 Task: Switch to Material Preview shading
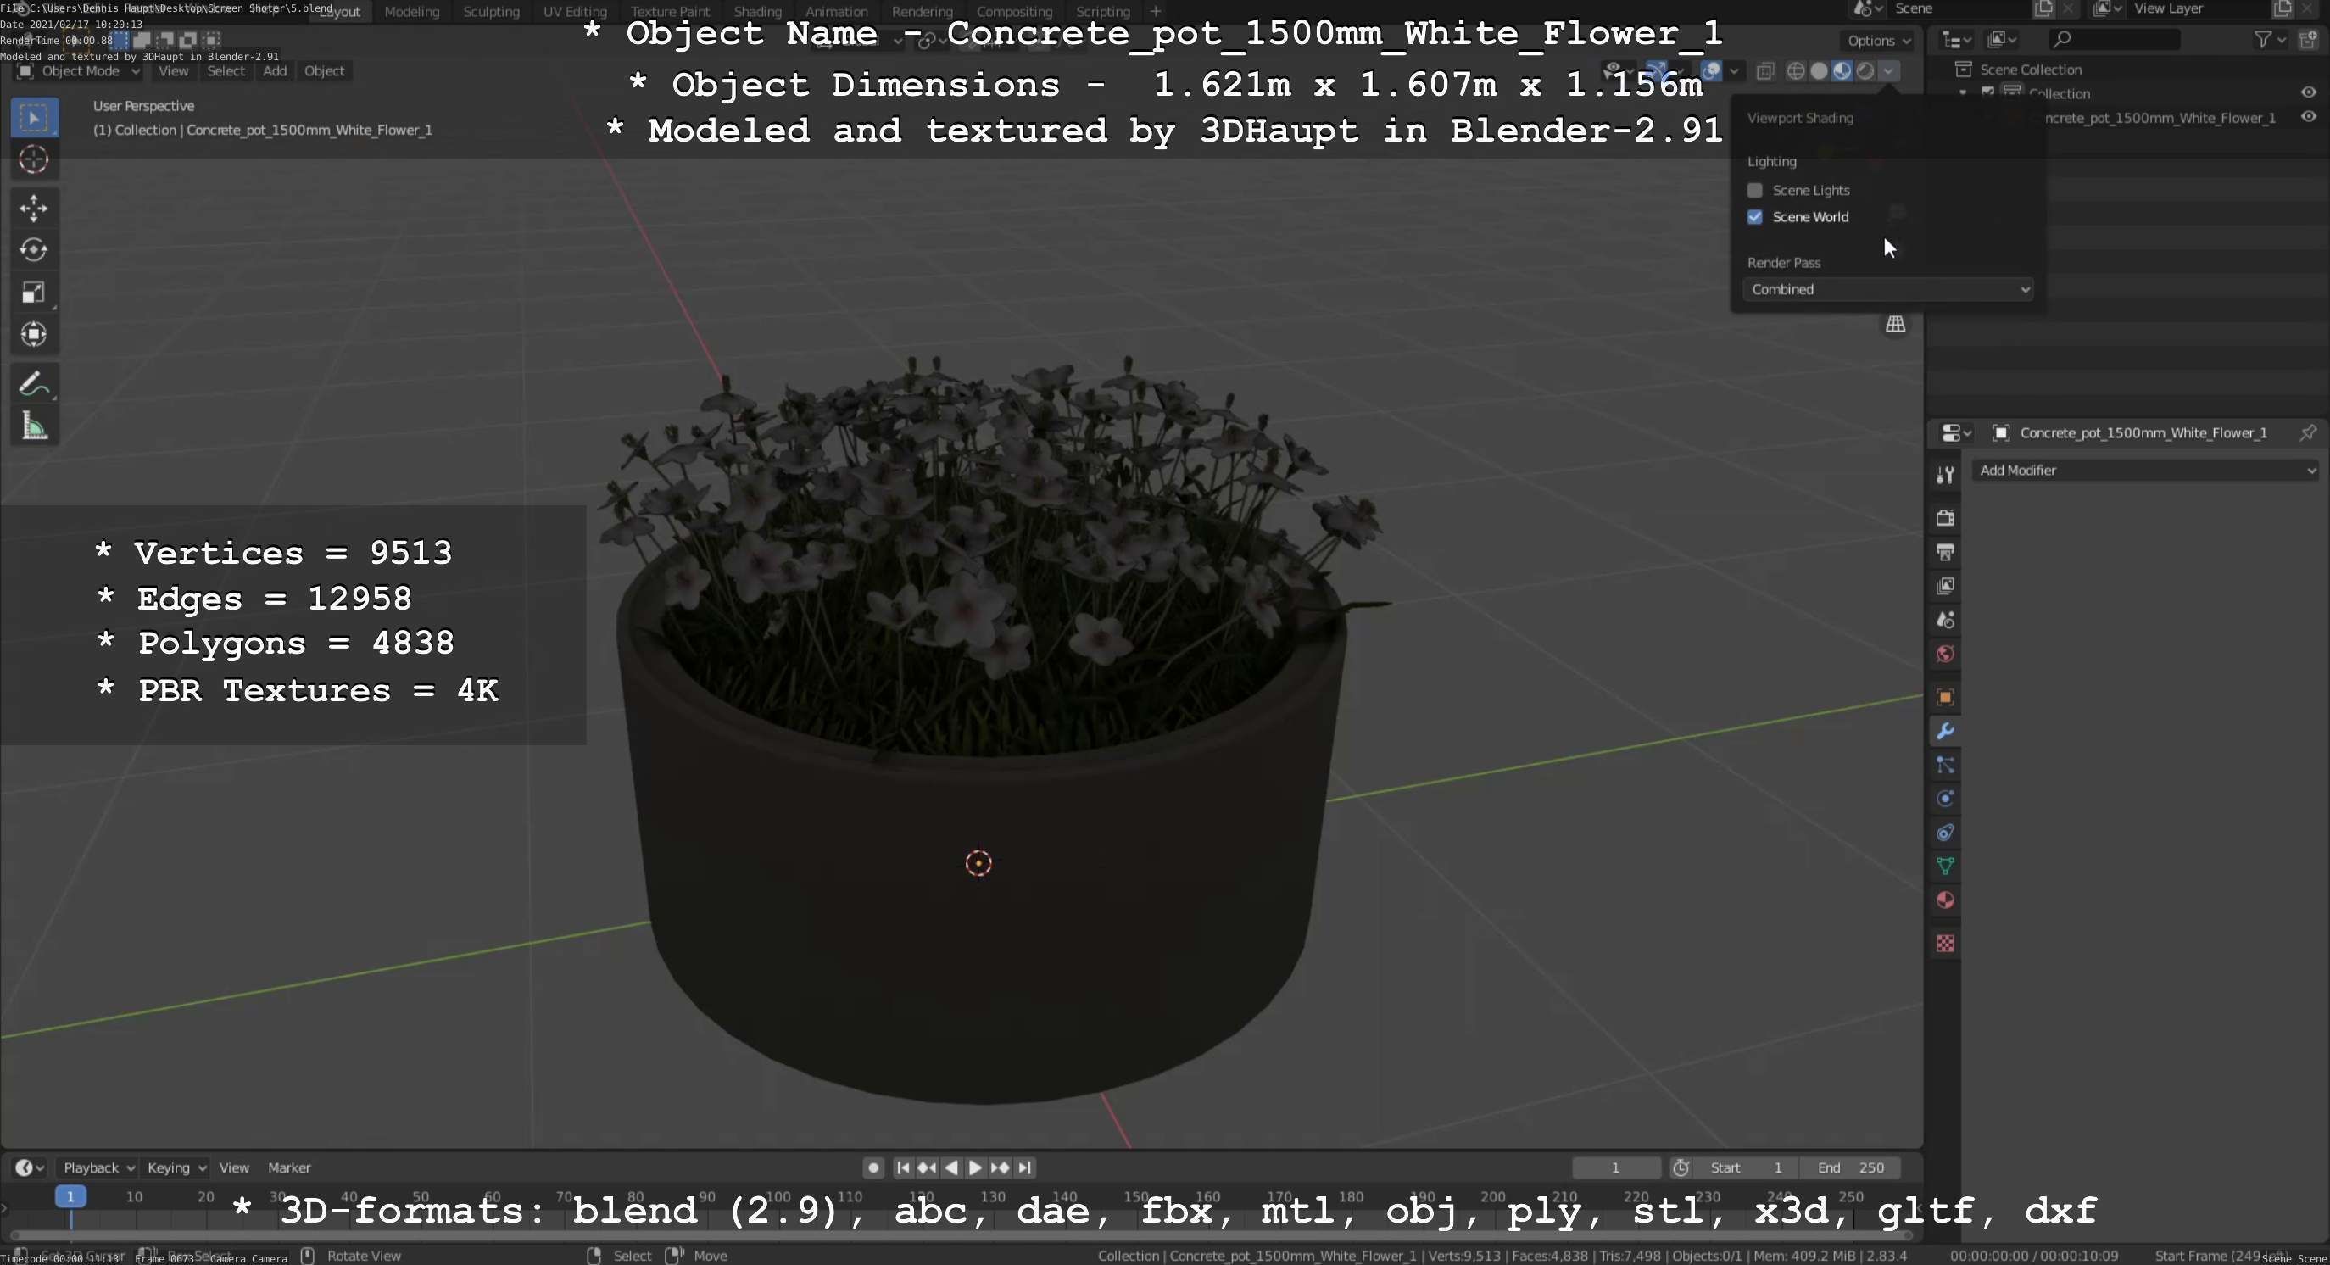(x=1842, y=70)
